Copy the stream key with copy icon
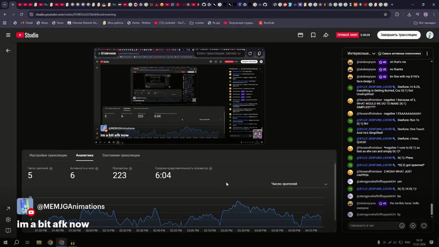Viewport: 439px width, 247px height. click(259, 54)
